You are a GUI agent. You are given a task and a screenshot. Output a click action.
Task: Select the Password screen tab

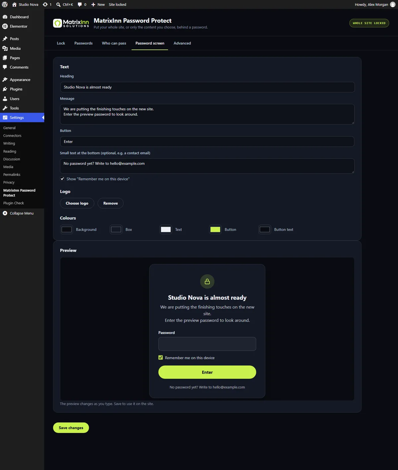pyautogui.click(x=150, y=43)
